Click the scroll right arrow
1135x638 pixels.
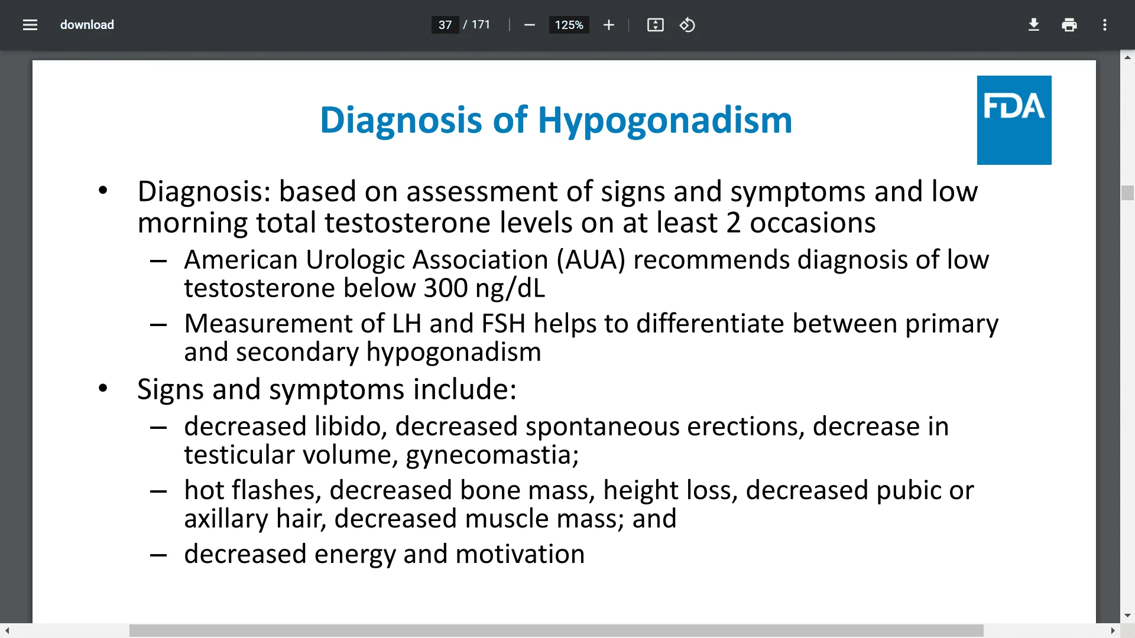(x=1113, y=630)
